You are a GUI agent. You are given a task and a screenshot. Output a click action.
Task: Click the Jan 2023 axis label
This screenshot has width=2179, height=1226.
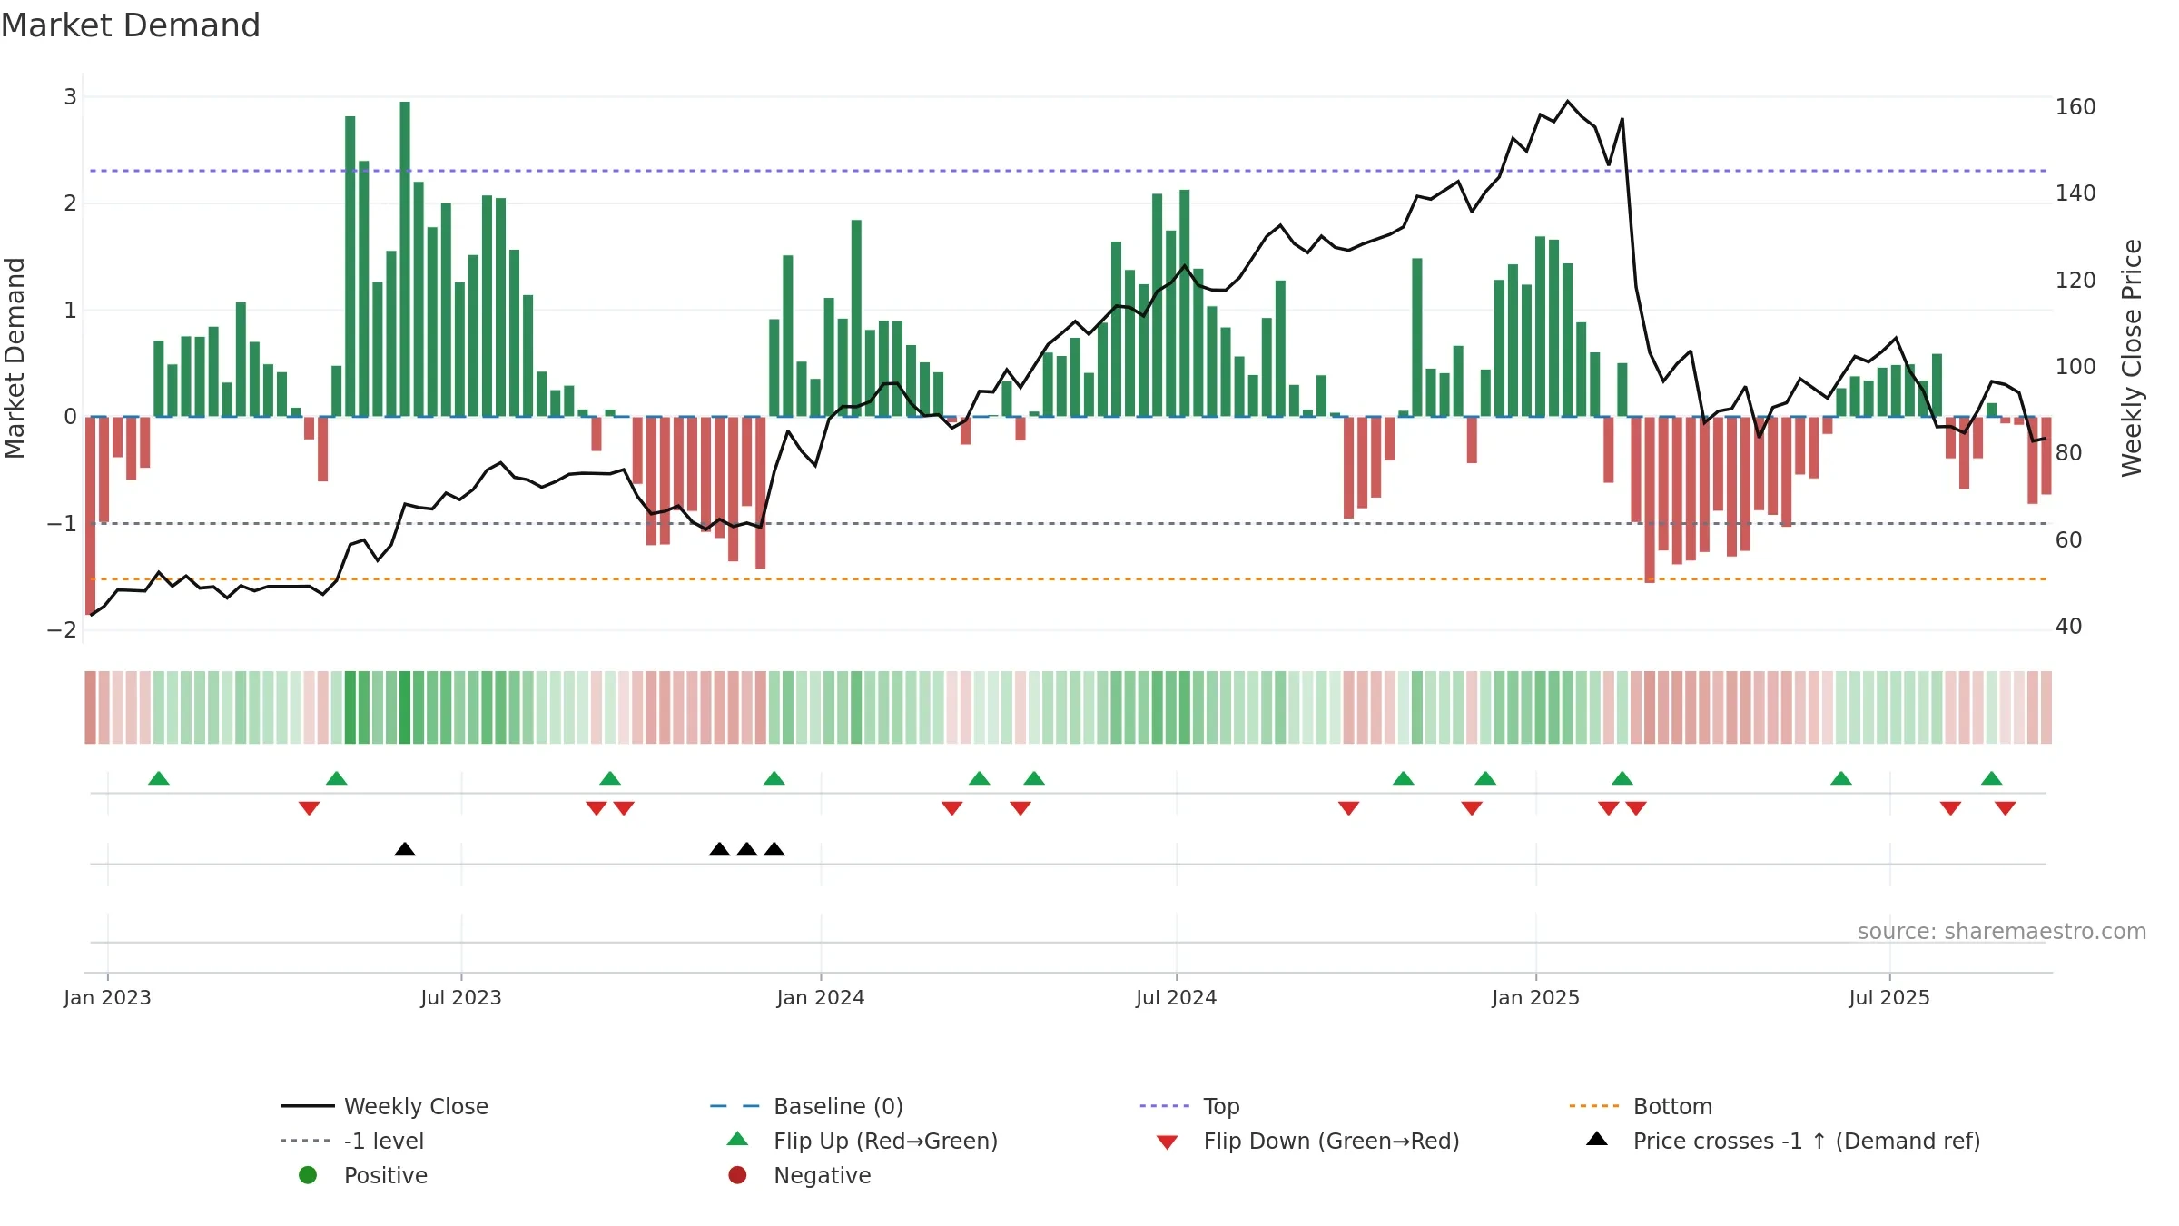point(107,997)
